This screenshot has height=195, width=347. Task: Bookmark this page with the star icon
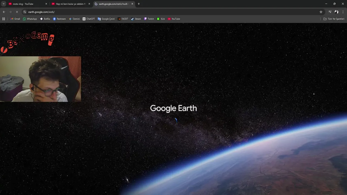click(321, 12)
